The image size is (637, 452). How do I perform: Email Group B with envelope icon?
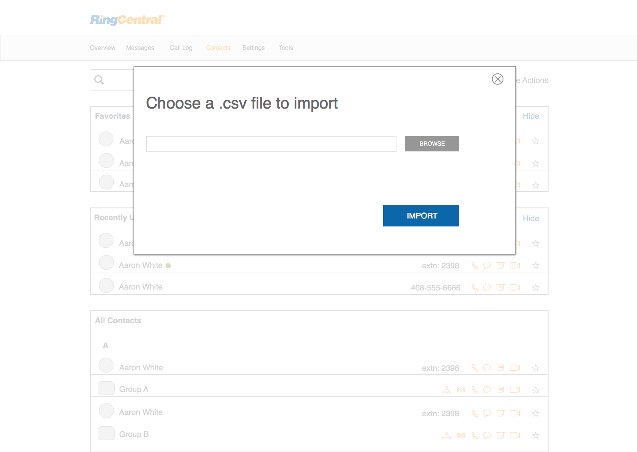click(x=461, y=435)
